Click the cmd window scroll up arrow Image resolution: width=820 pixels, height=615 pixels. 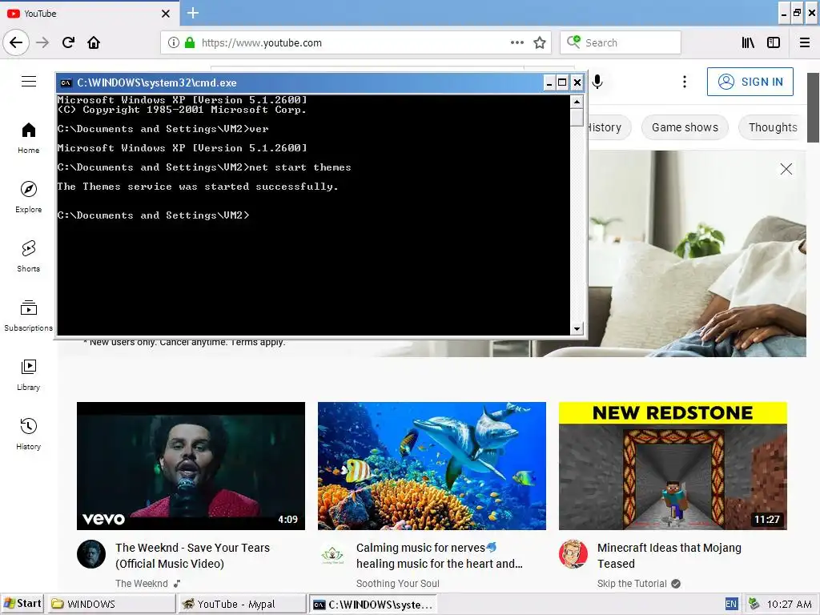click(577, 101)
